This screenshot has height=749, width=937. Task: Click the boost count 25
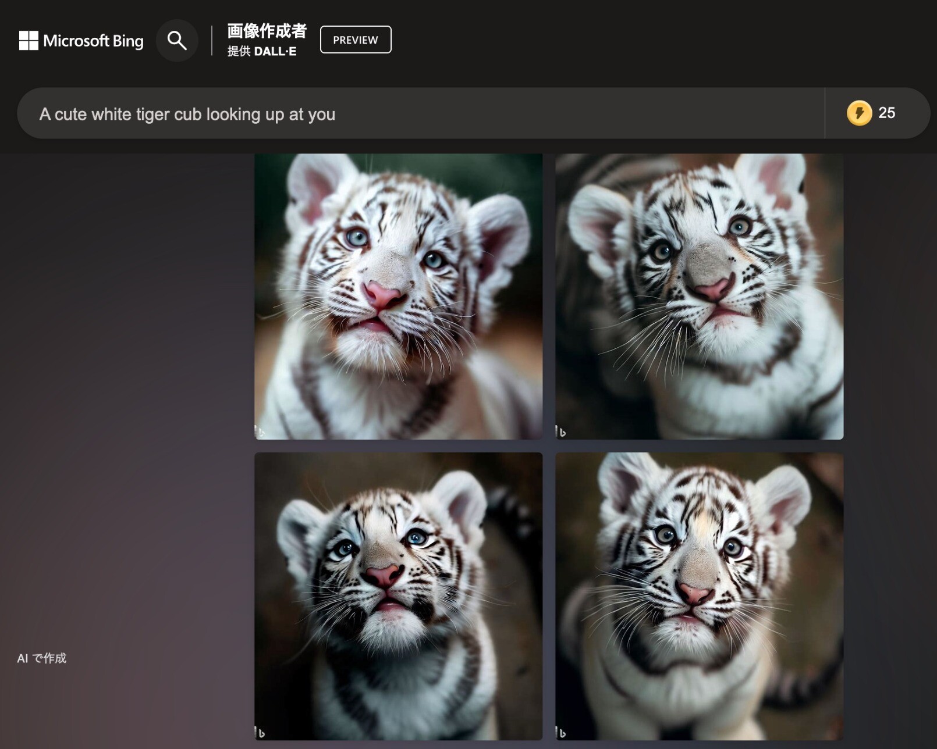[887, 113]
